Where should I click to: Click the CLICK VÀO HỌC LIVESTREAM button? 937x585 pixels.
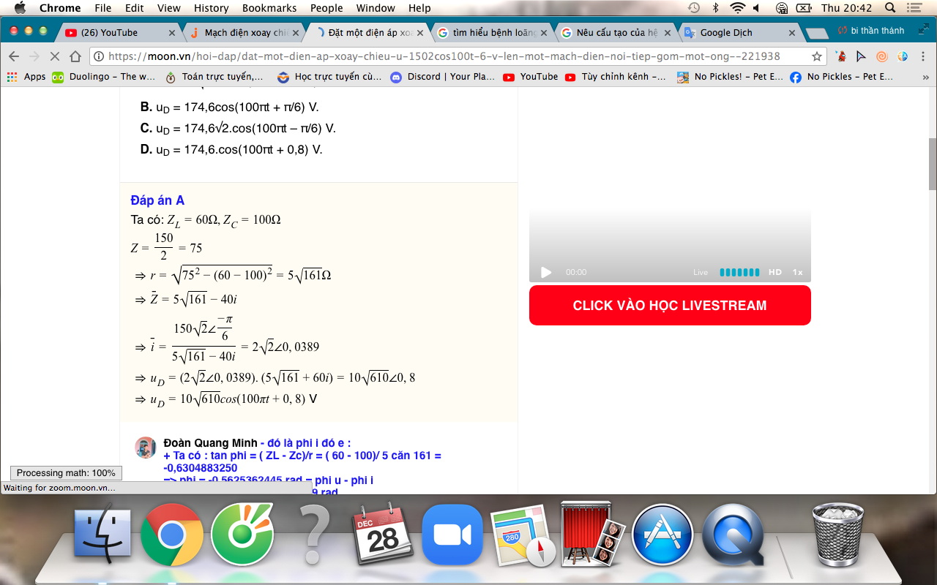click(670, 306)
